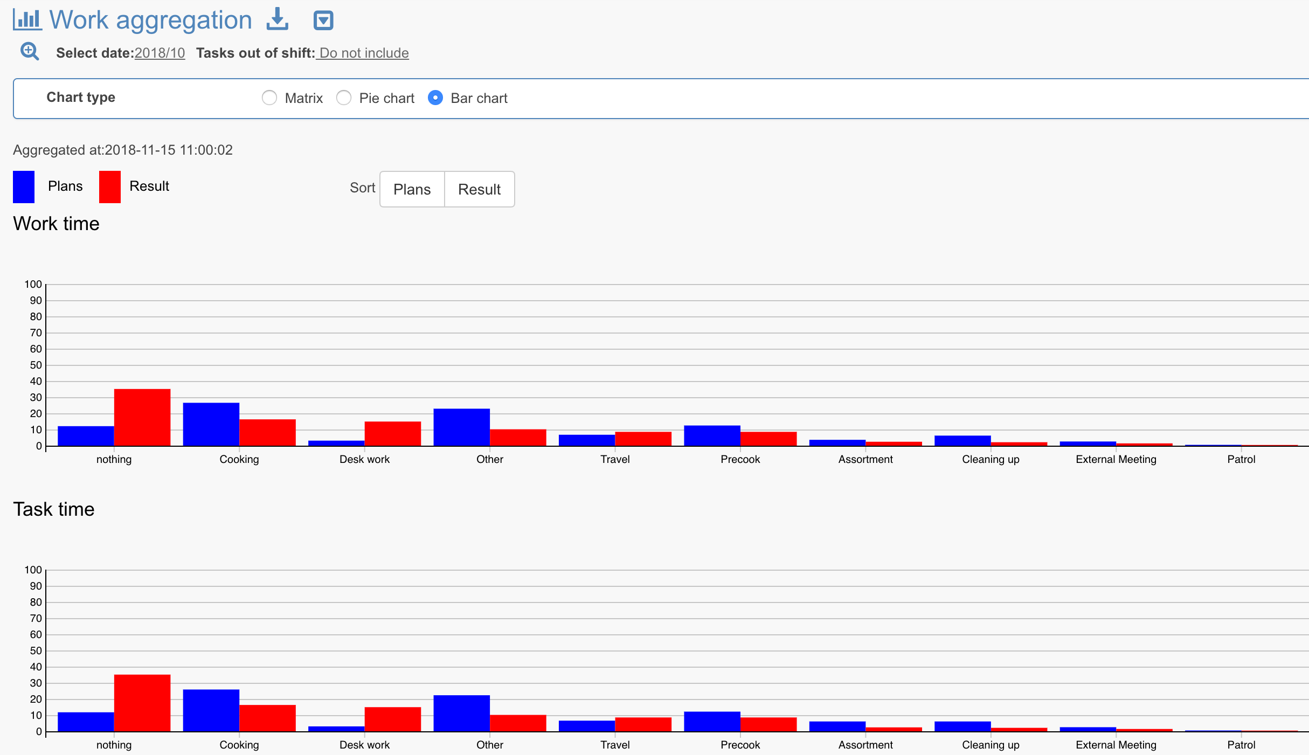Change the 'Do not include' tasks out of shift setting
The image size is (1309, 755).
(x=363, y=53)
